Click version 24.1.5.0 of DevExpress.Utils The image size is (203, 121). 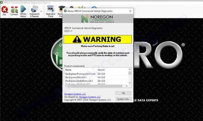click(101, 77)
